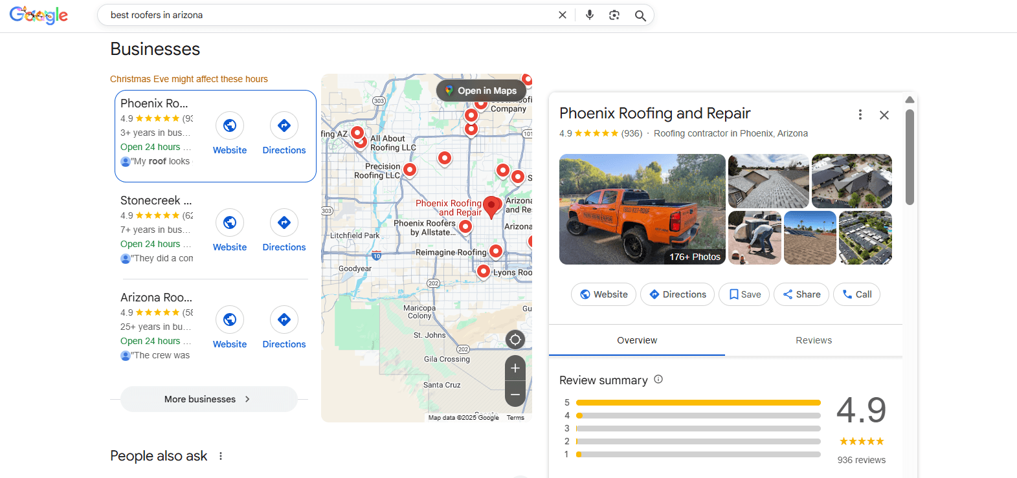
Task: Open the shingle roof photo thumbnail
Action: pyautogui.click(x=768, y=181)
